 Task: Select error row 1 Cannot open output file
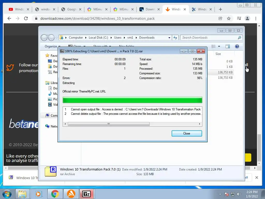[x=132, y=109]
